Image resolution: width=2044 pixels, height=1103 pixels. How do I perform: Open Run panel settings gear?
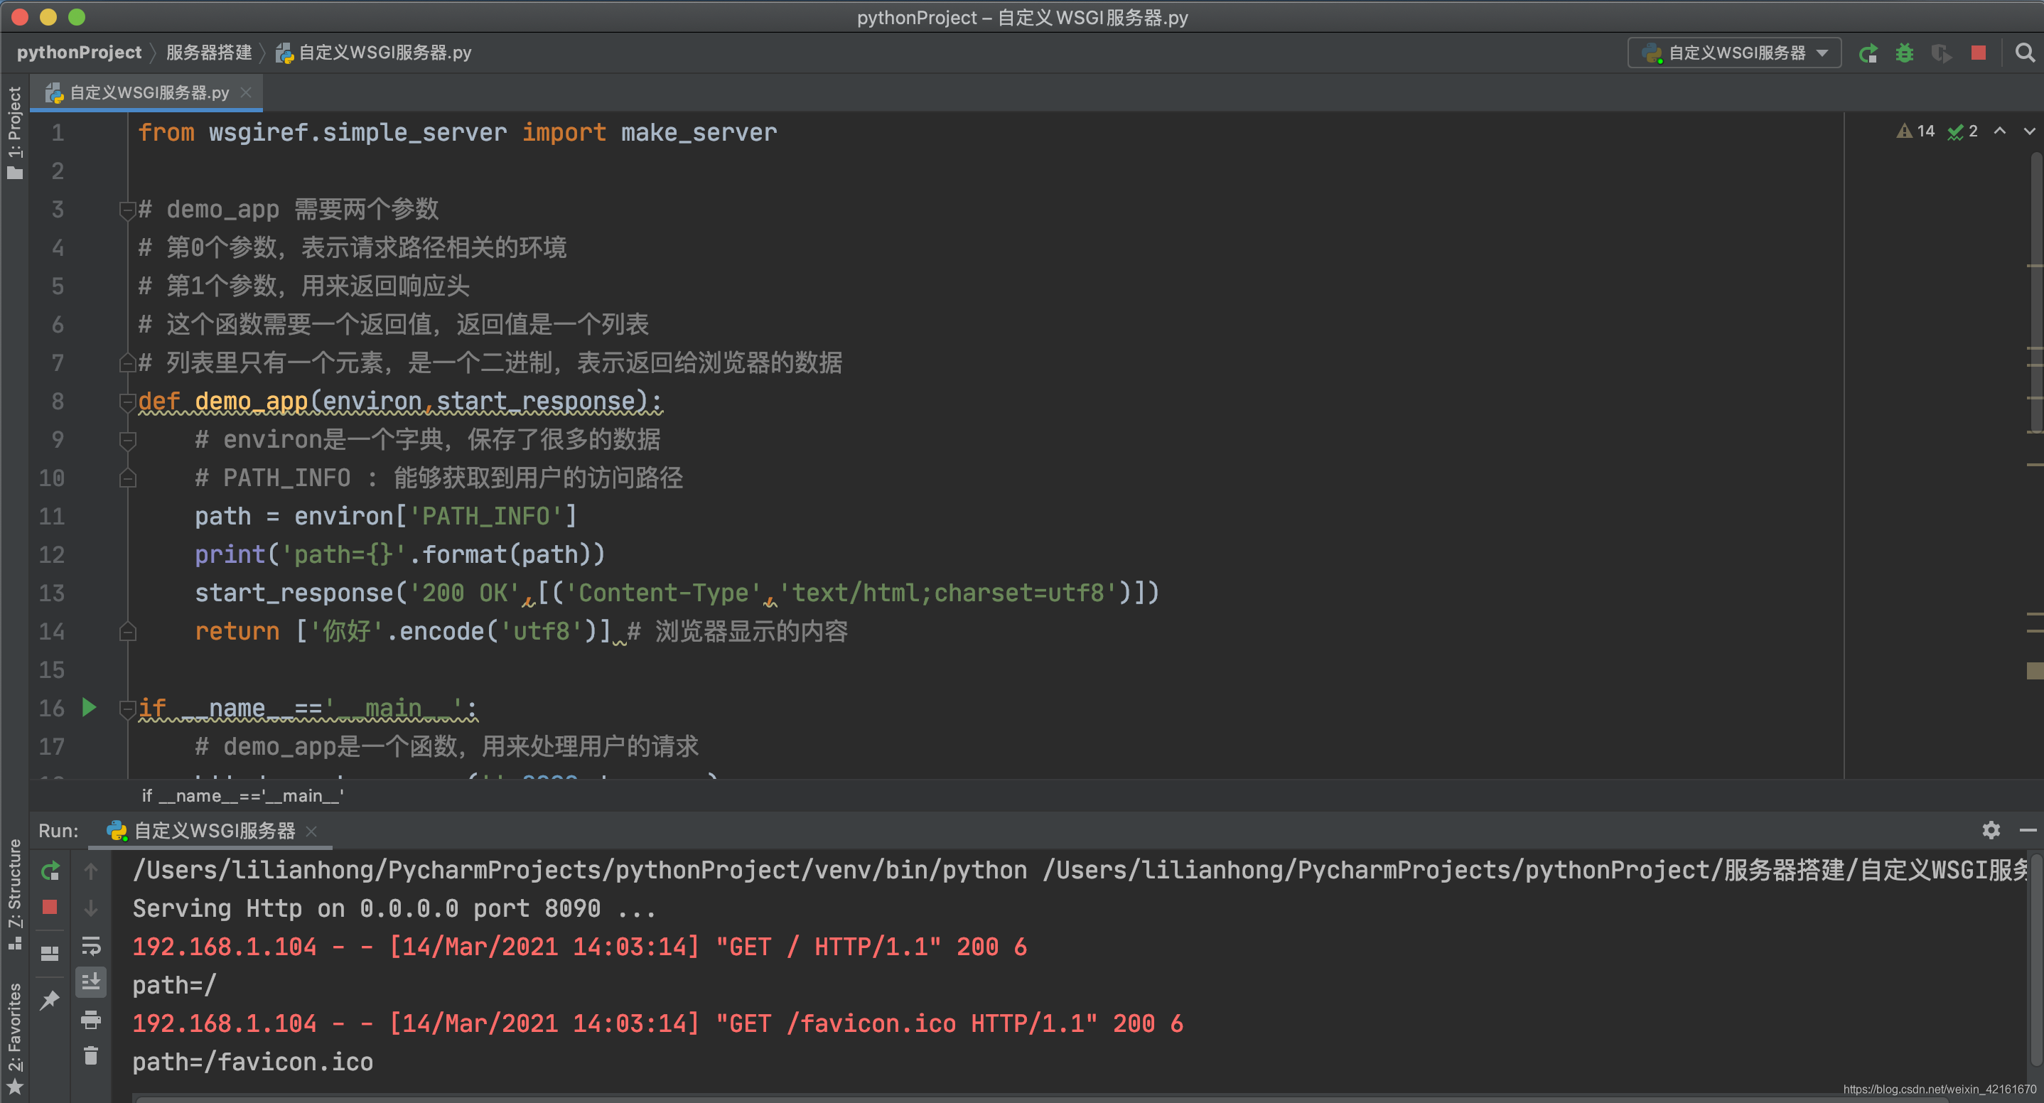pyautogui.click(x=1991, y=830)
